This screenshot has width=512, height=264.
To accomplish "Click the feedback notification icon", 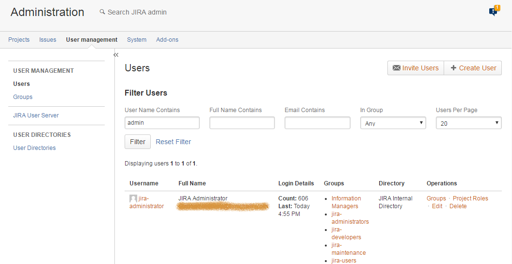I will (494, 11).
